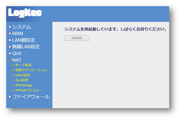The height and width of the screenshot is (120, 181).
Task: Click the bullet icon beside システム
Action: (10, 27)
